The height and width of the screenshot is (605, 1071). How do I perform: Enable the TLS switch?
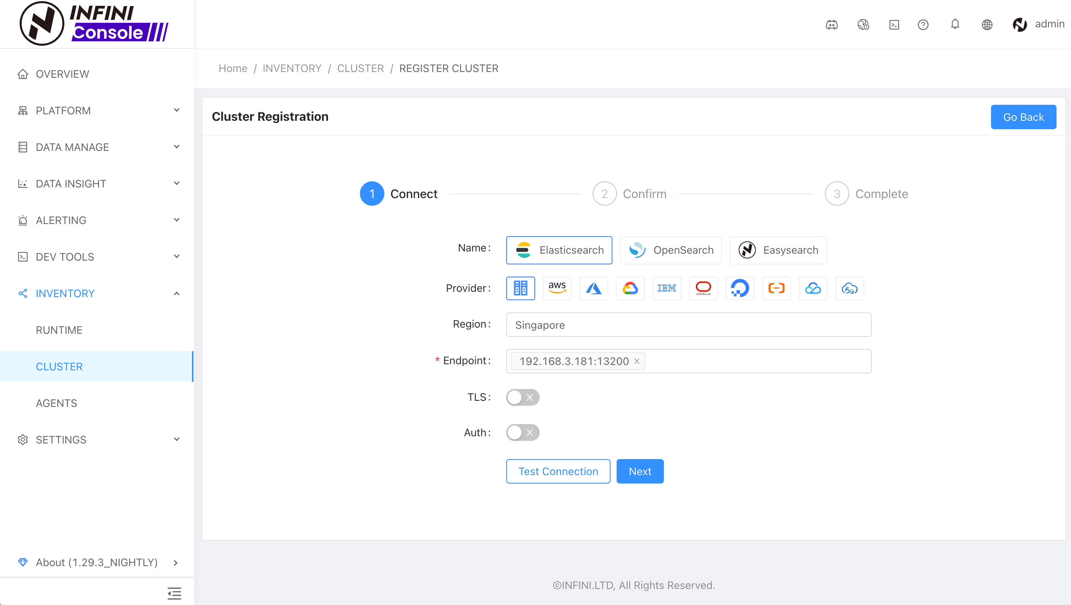[522, 397]
